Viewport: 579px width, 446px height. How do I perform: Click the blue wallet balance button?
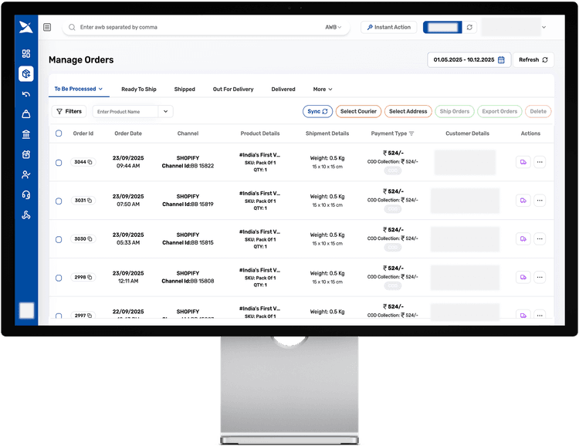click(x=442, y=27)
